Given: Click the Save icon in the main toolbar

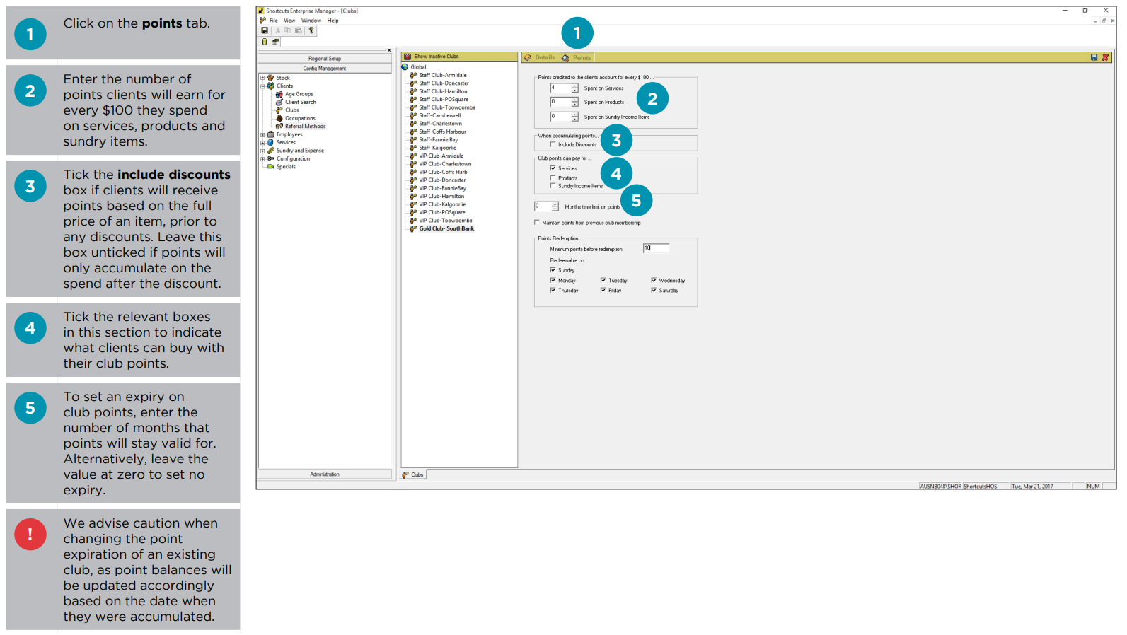Looking at the screenshot, I should 265,30.
